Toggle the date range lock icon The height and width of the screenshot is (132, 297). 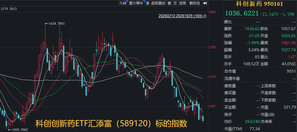click(205, 16)
